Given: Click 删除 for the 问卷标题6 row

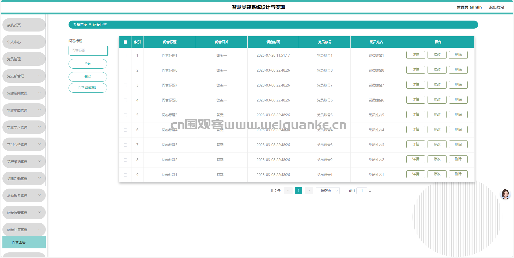Looking at the screenshot, I should coord(458,100).
